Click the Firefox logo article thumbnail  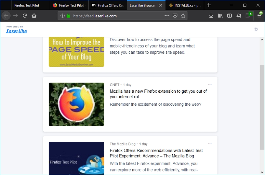click(x=76, y=104)
